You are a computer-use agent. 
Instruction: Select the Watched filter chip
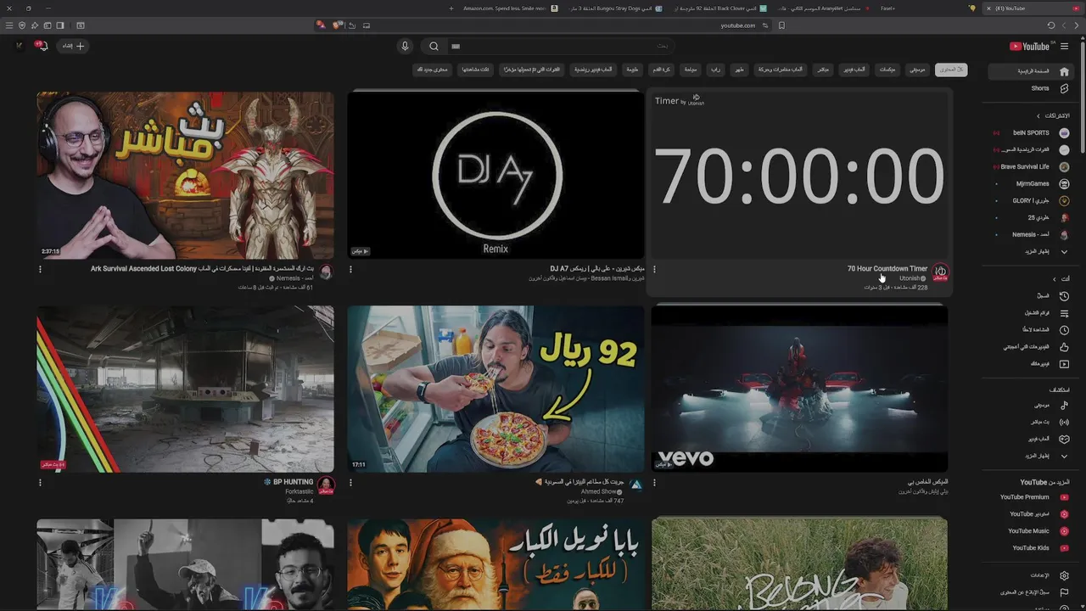(475, 70)
